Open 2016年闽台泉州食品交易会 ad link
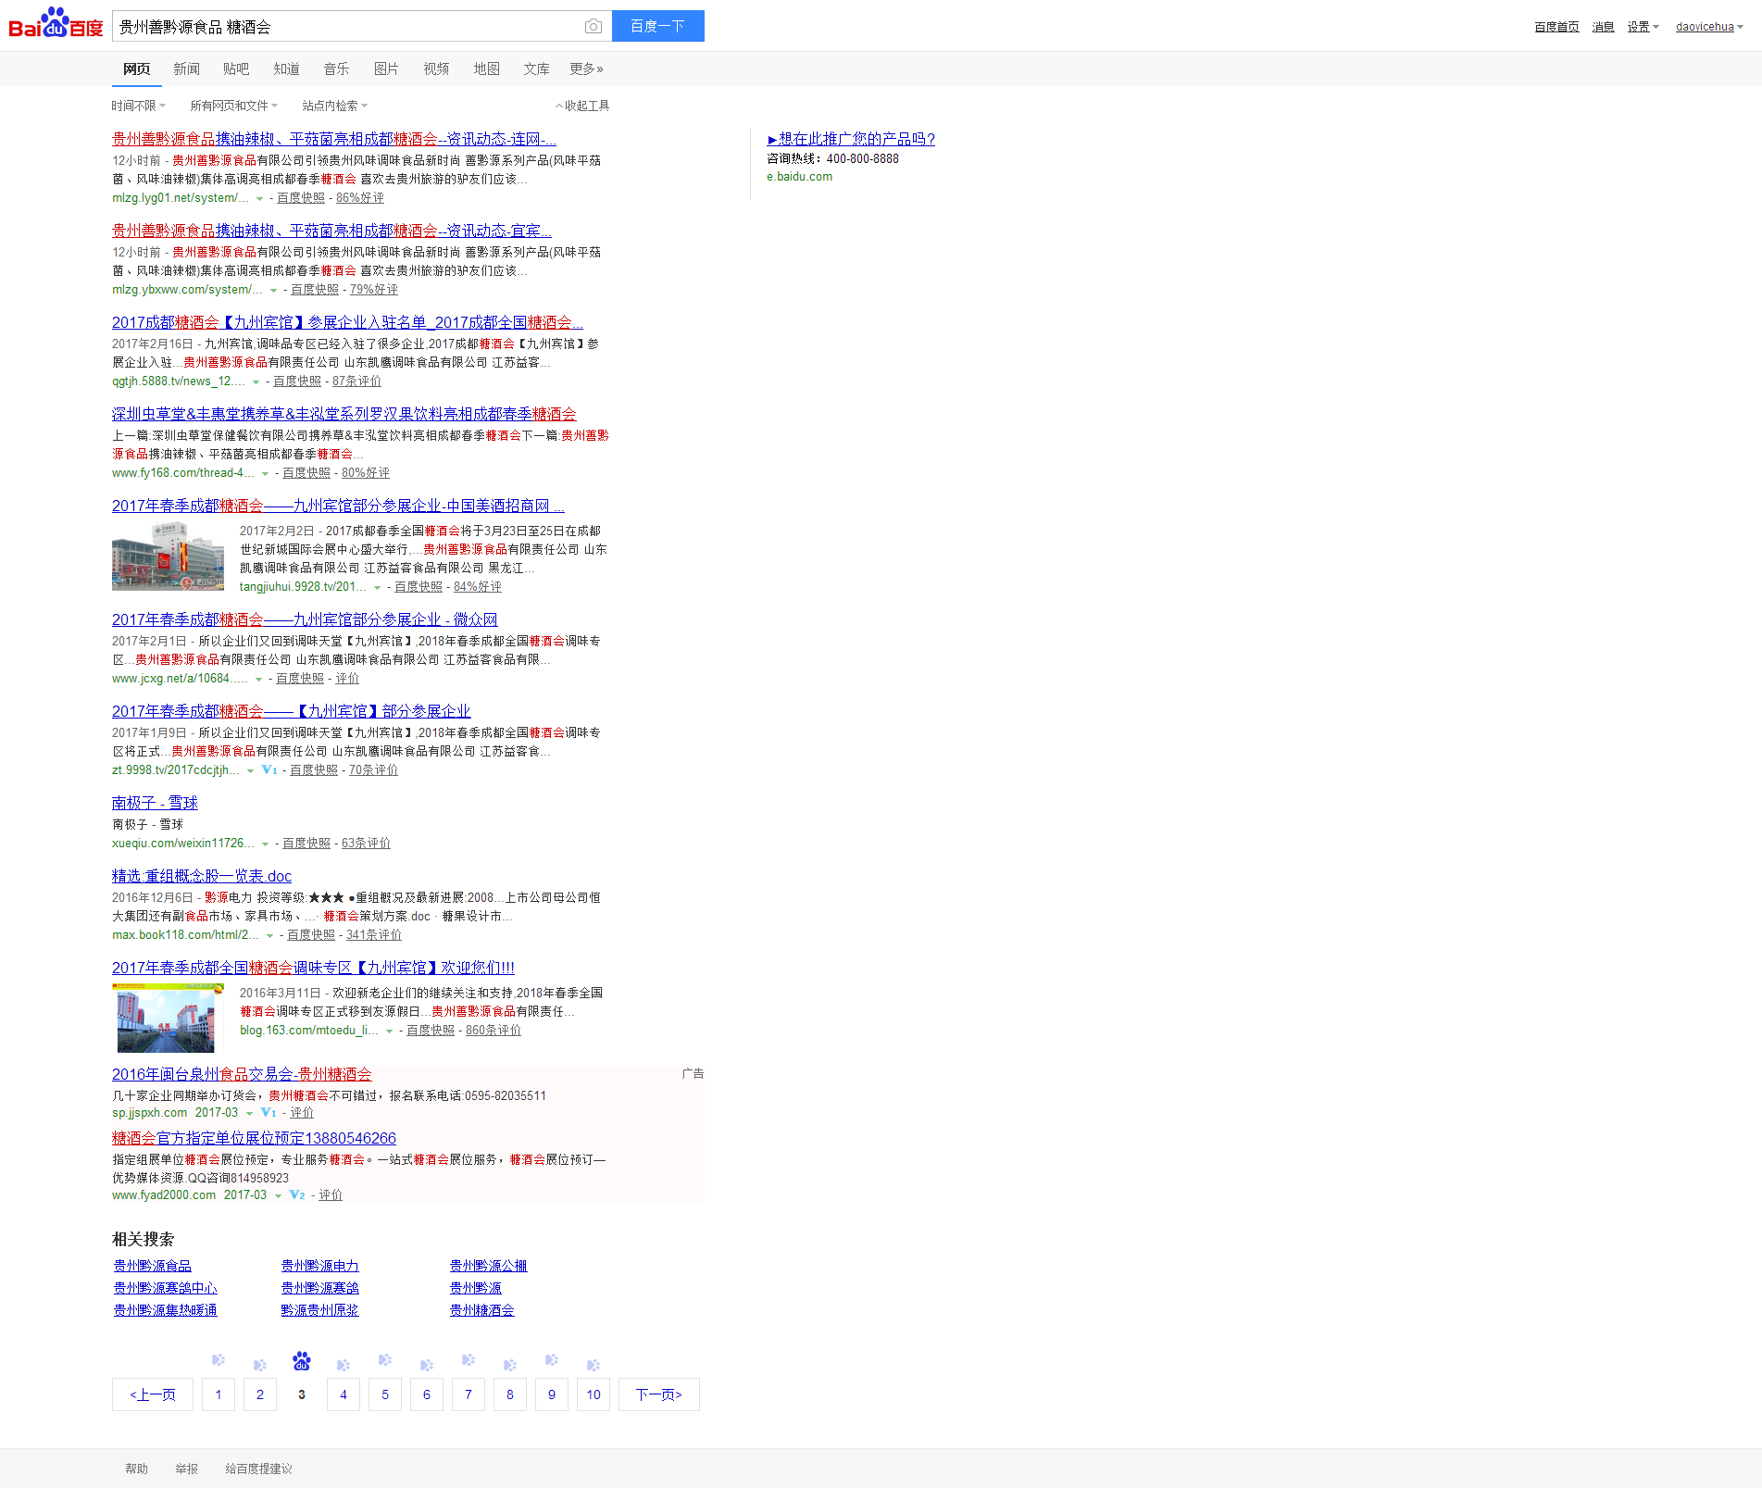Screen dimensions: 1762x1488 [242, 1074]
